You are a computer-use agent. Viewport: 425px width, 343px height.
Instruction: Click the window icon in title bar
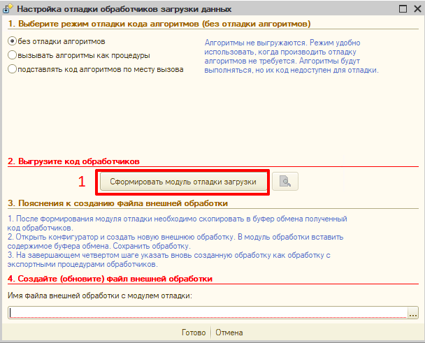pyautogui.click(x=8, y=8)
